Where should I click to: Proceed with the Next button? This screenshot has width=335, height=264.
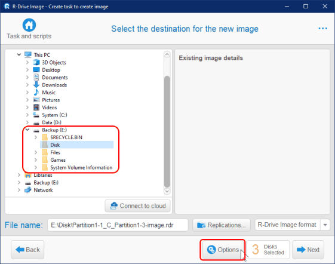pos(308,250)
